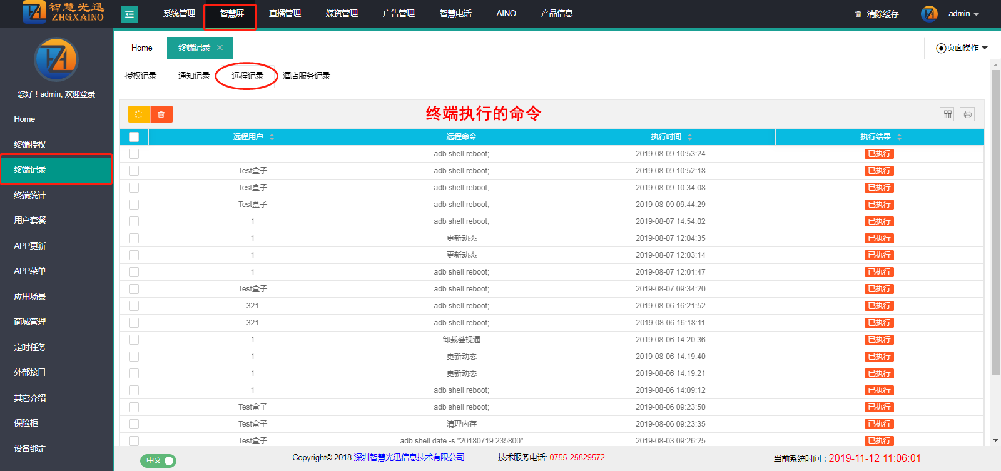Check the select-all header checkbox
Screen dimensions: 1001x471
134,137
